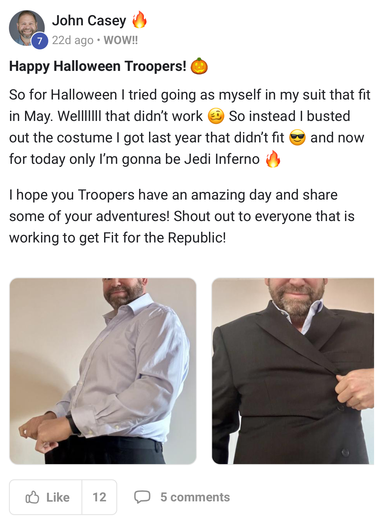The width and height of the screenshot is (383, 524).
Task: Open John Casey's profile avatar
Action: pyautogui.click(x=27, y=28)
